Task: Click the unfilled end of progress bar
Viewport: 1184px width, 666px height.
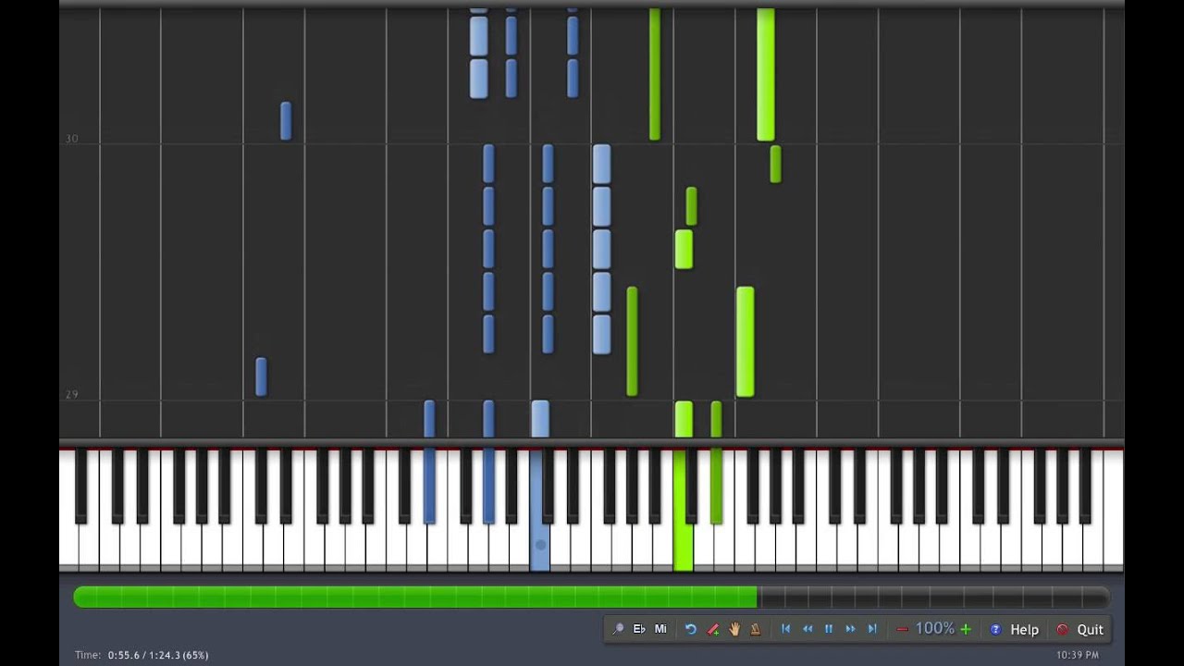Action: 933,597
